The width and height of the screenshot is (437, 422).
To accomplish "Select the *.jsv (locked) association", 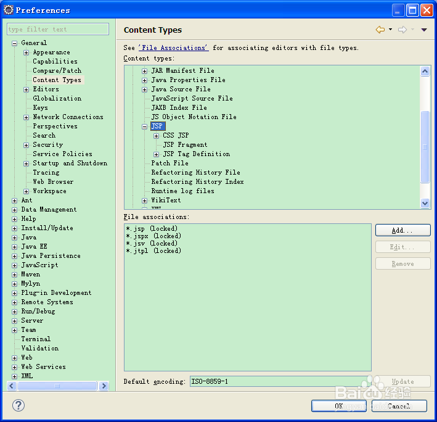I will point(152,243).
